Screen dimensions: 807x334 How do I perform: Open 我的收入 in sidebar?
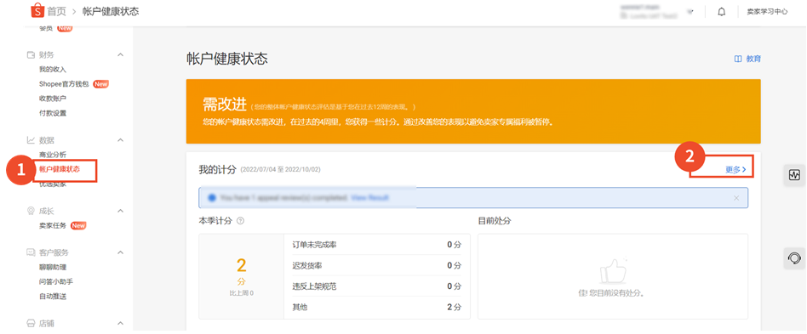(53, 70)
